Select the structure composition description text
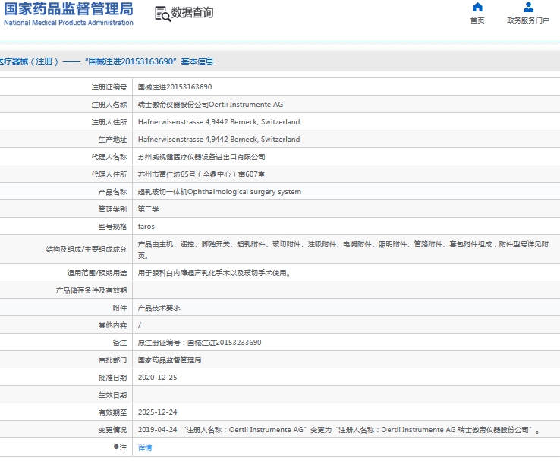This screenshot has height=461, width=560. click(343, 249)
